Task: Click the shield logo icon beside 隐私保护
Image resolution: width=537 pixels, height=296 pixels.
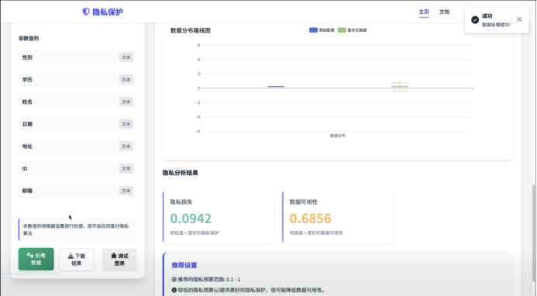Action: pyautogui.click(x=86, y=12)
